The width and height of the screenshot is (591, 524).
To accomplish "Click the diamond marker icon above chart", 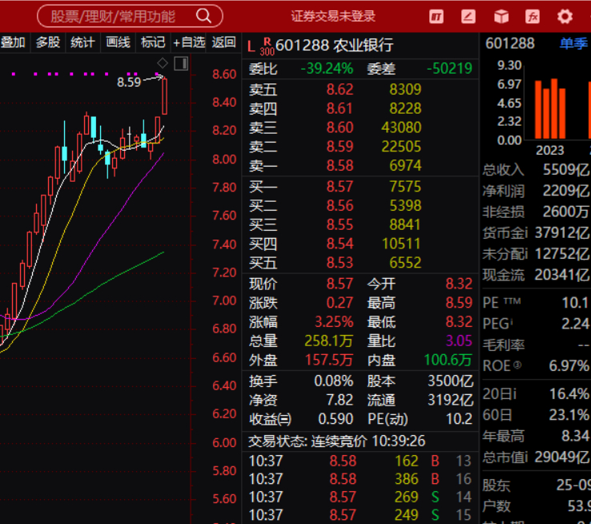I will 163,63.
